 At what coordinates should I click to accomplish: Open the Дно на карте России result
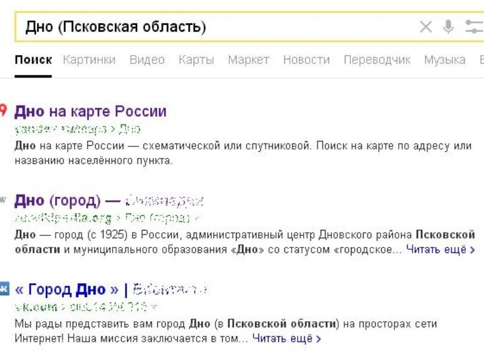click(x=90, y=111)
